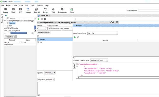Maximize the ShippingMethods inner window
This screenshot has height=97, width=159.
pos(113,22)
